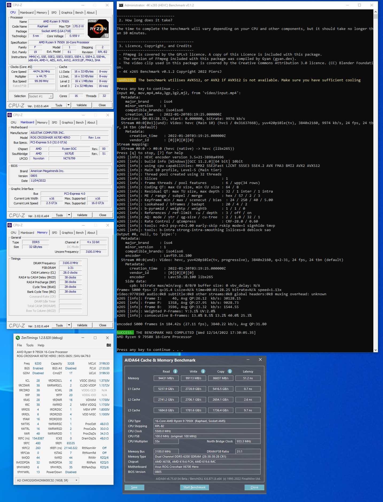383x502 pixels.
Task: Switch to Mainboard tab in top CPU-Z window
Action: click(x=27, y=13)
